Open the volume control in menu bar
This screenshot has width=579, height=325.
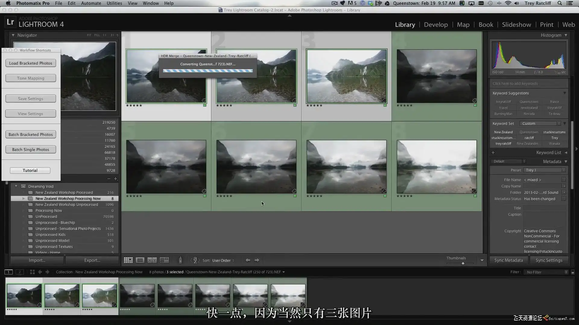click(517, 3)
